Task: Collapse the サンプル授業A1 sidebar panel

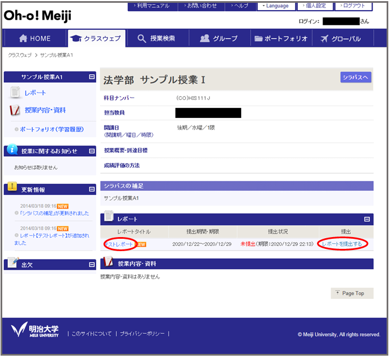Action: tap(92, 77)
